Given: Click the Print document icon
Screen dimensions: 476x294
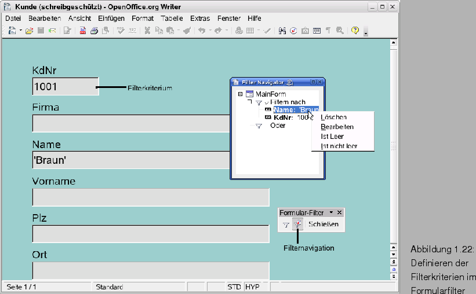Looking at the screenshot, I should click(93, 31).
